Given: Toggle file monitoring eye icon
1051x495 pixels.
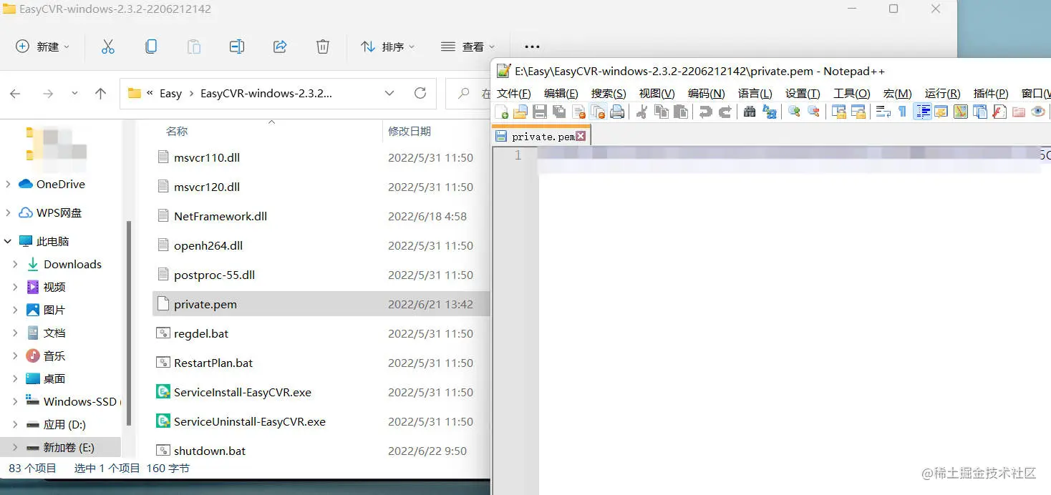Looking at the screenshot, I should pos(1038,112).
